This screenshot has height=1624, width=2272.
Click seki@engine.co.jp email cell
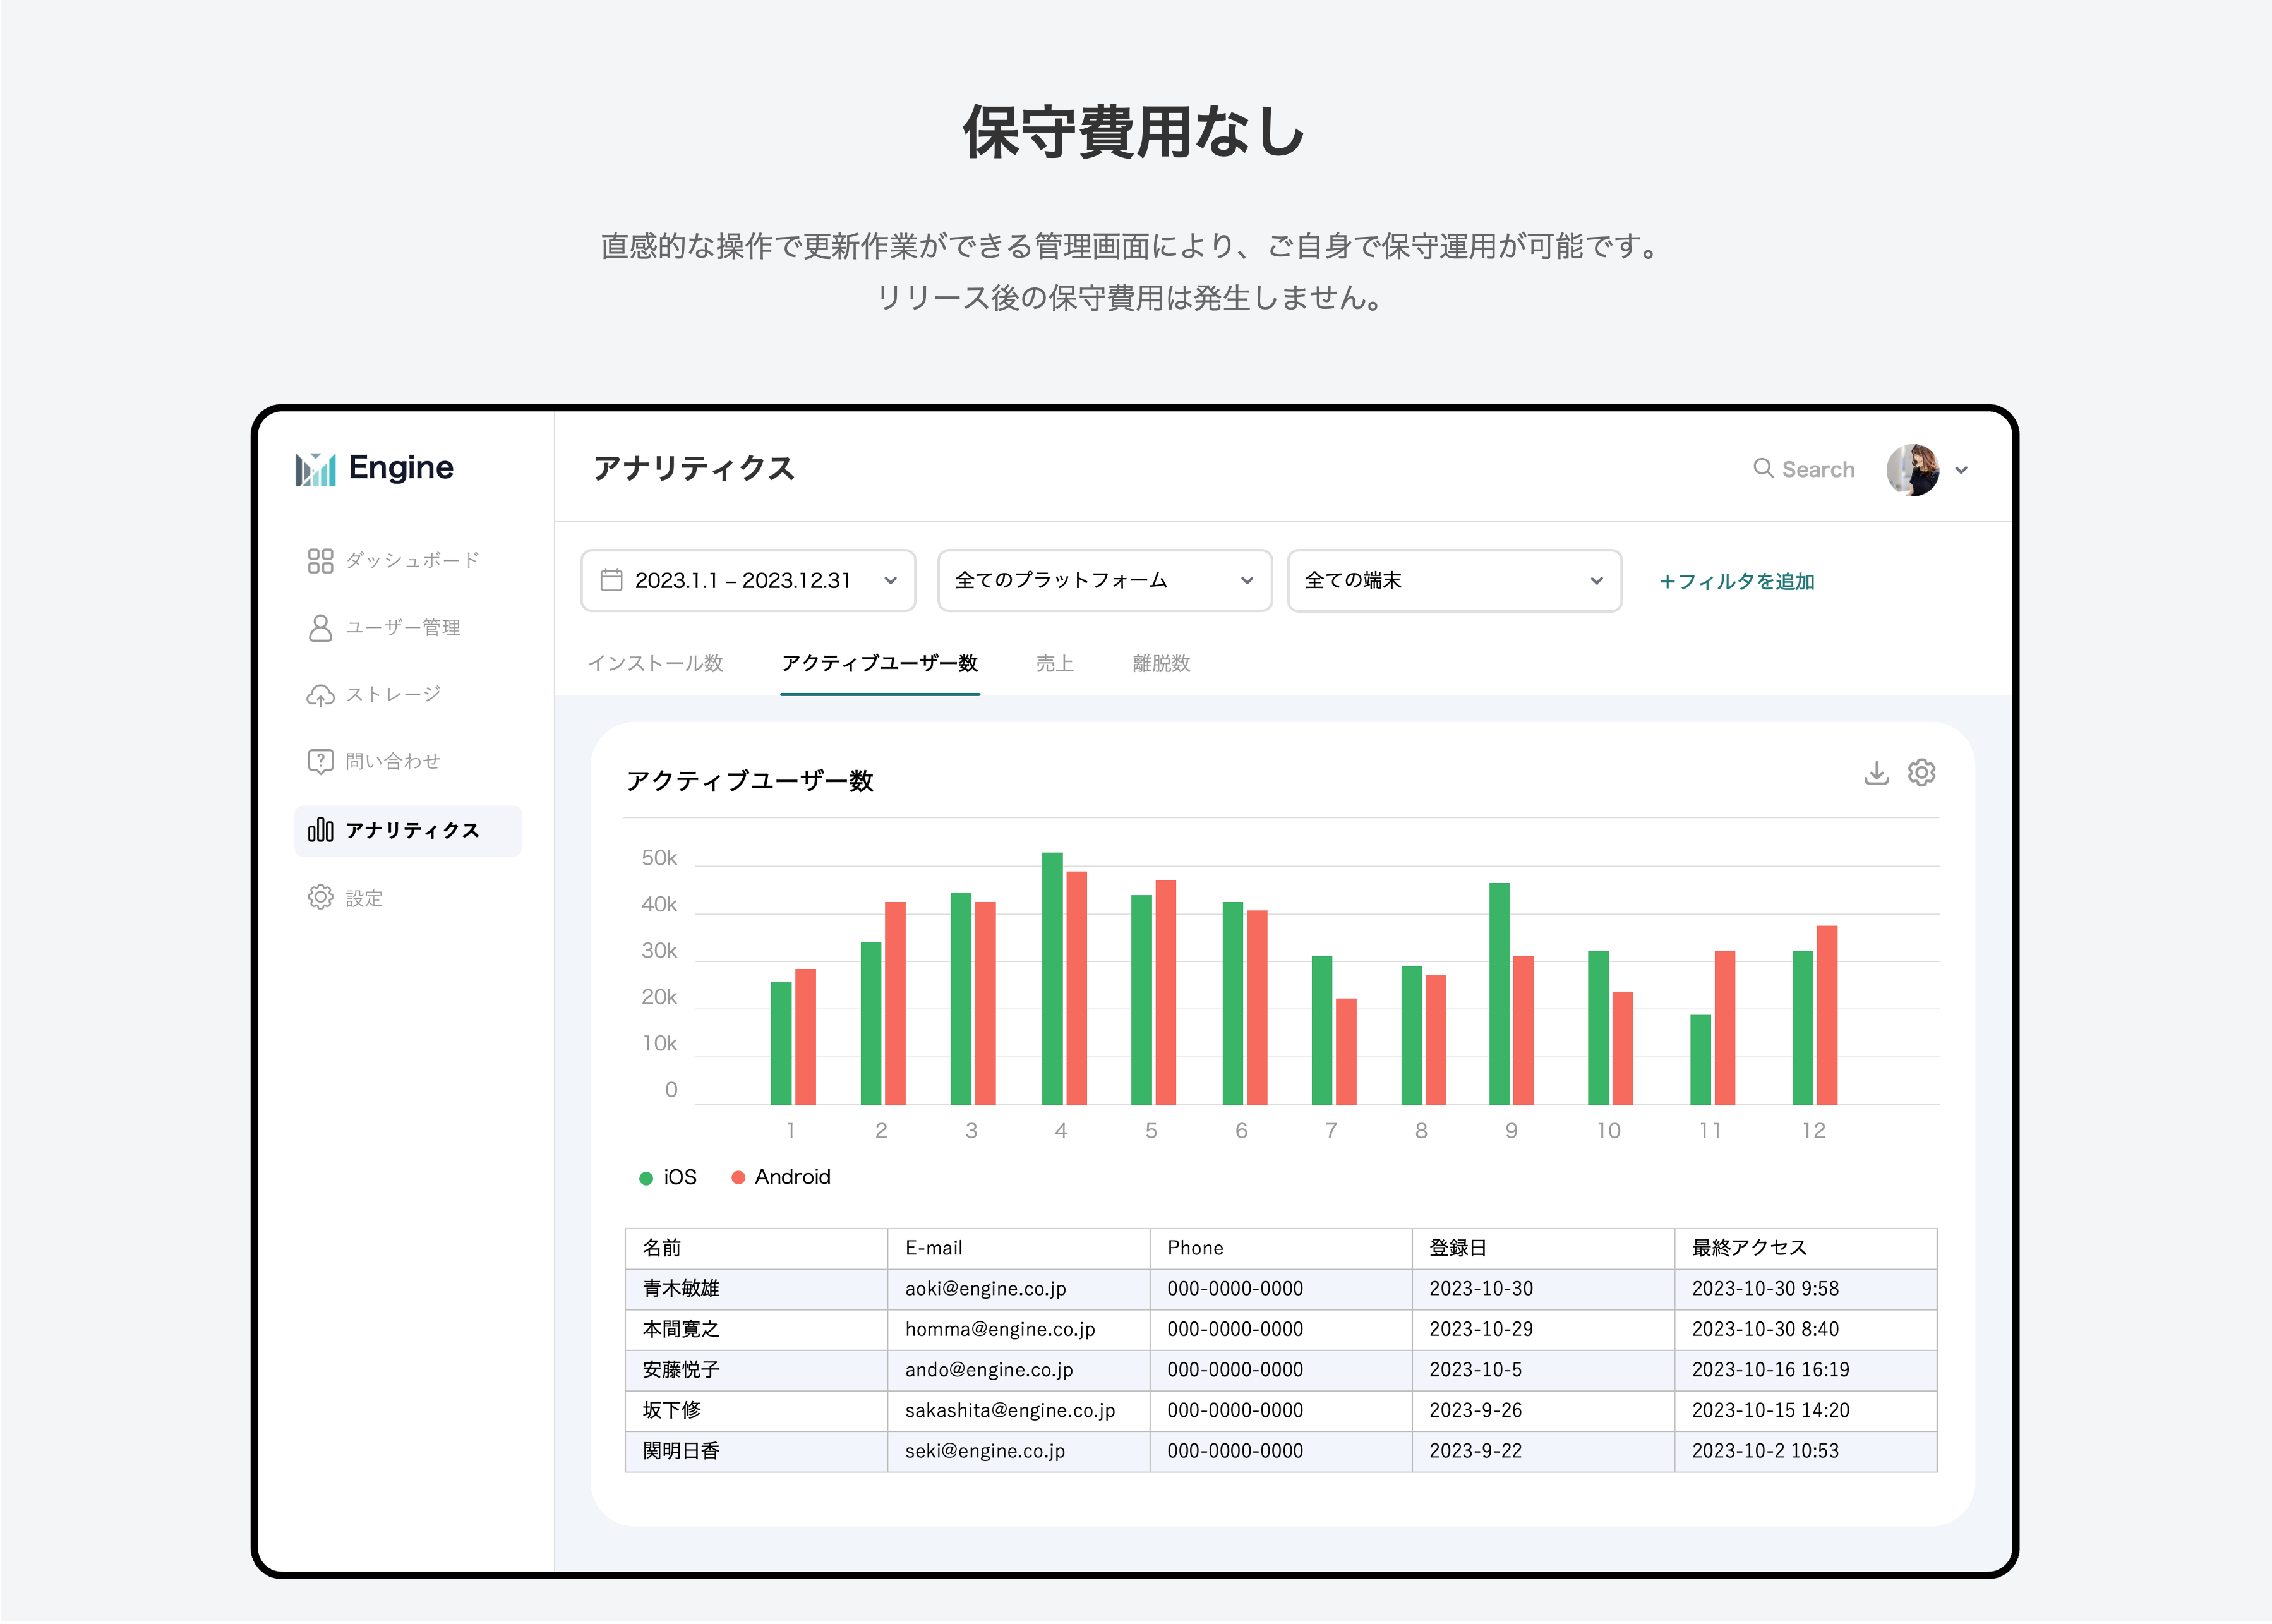click(x=1018, y=1452)
